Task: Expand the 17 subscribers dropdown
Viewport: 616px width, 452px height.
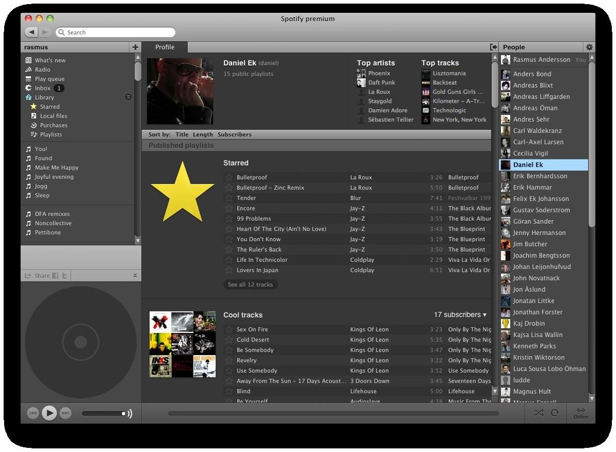Action: point(460,315)
